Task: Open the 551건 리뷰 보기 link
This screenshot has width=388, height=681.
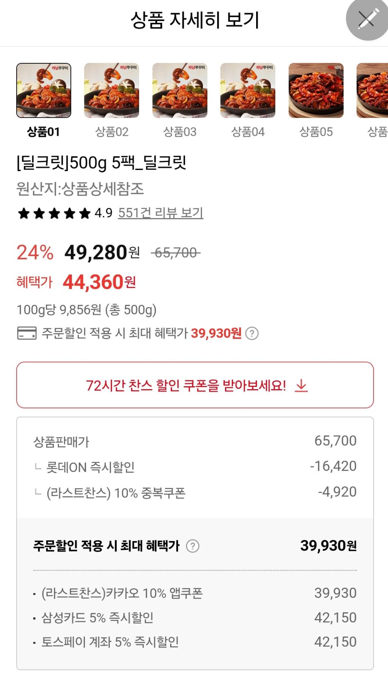Action: tap(161, 213)
